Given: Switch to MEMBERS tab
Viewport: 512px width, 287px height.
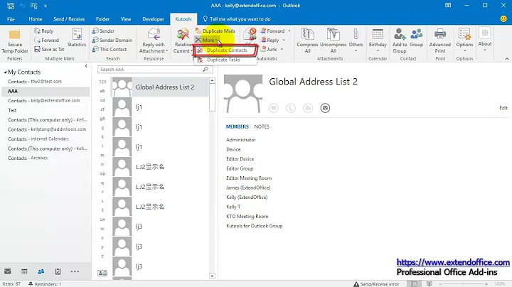Looking at the screenshot, I should [238, 126].
